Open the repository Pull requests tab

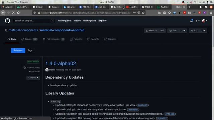[x=53, y=39]
